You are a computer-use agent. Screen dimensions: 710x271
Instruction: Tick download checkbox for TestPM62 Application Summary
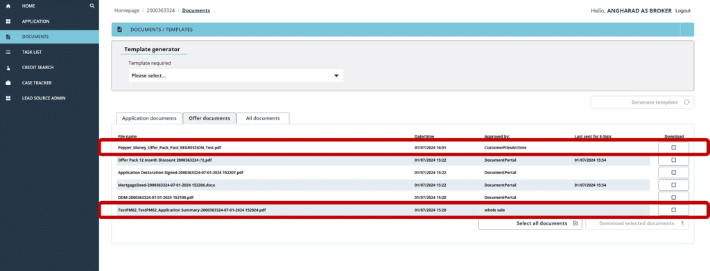click(x=673, y=209)
